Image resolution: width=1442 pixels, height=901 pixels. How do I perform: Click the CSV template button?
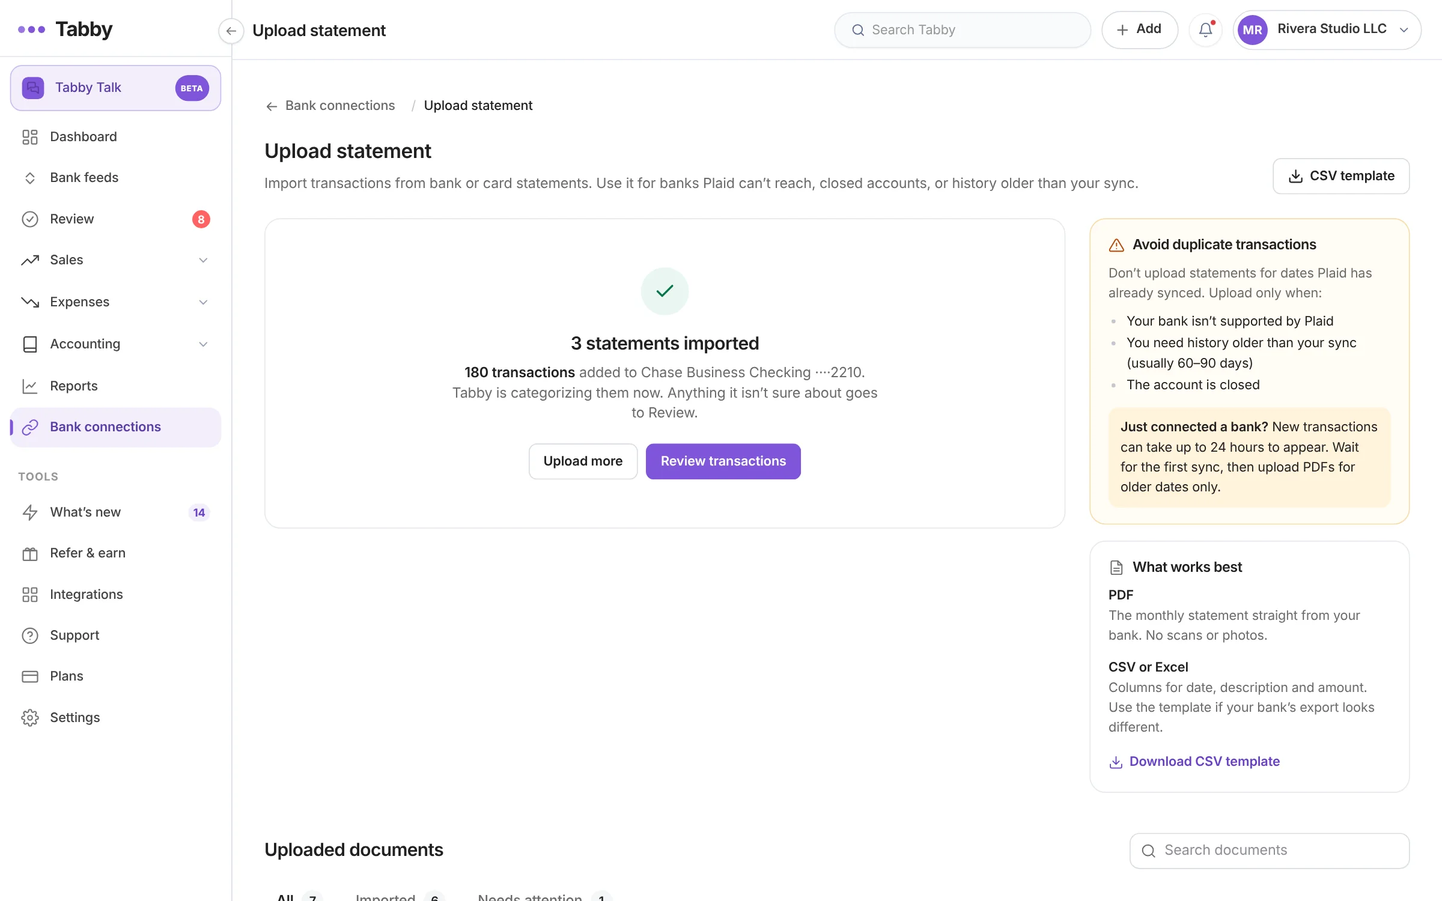coord(1341,176)
